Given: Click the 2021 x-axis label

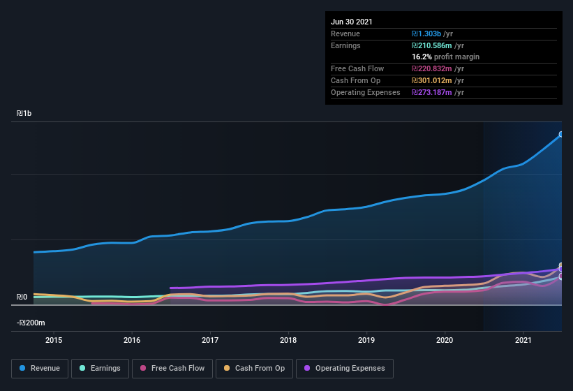Looking at the screenshot, I should [523, 340].
